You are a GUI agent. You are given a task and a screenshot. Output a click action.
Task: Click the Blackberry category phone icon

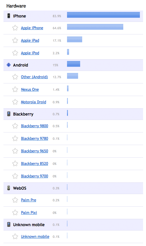[9, 114]
